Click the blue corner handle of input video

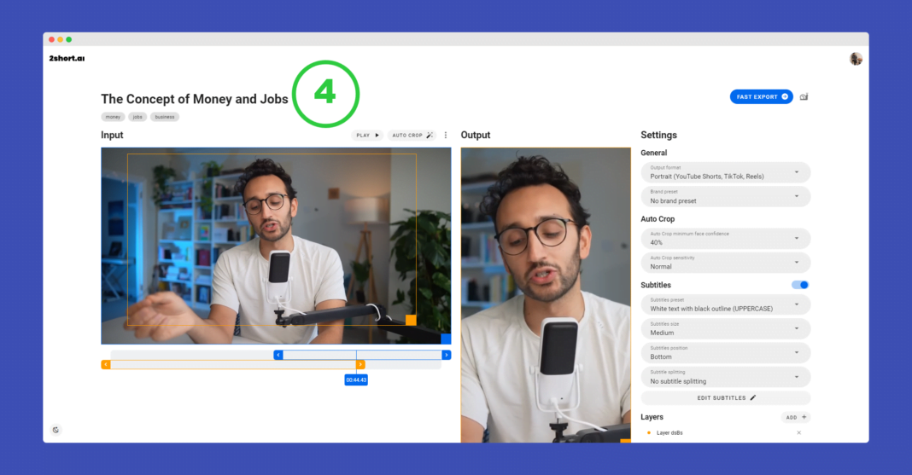446,339
